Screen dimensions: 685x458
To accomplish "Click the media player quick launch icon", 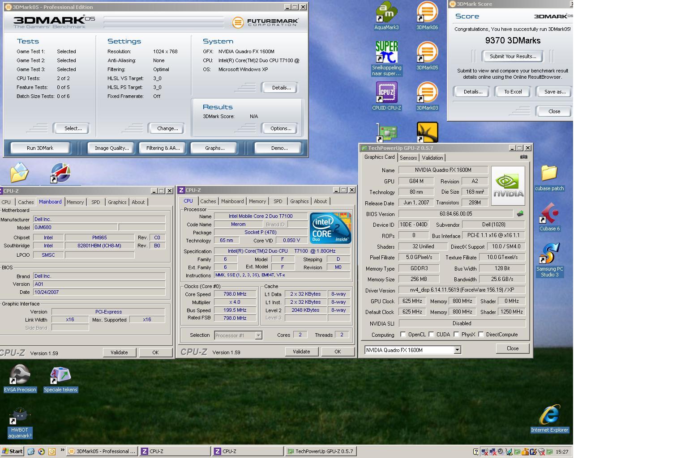I will pos(41,451).
